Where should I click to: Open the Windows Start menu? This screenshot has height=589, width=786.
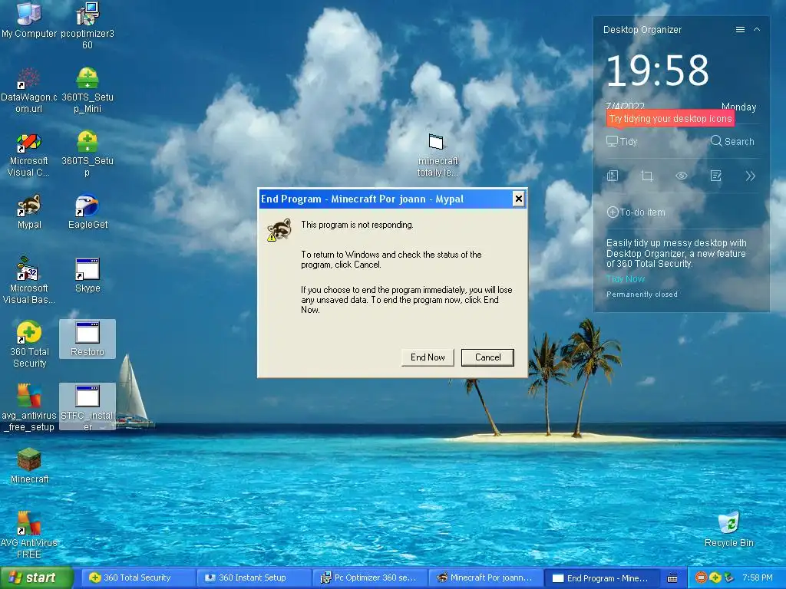(36, 578)
